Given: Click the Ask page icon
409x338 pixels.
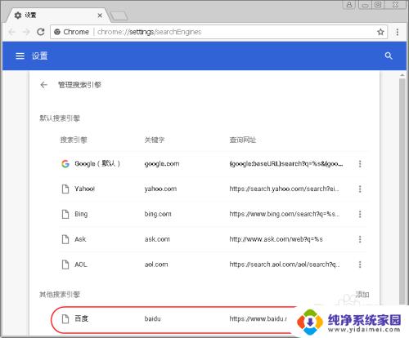Looking at the screenshot, I should pos(65,239).
